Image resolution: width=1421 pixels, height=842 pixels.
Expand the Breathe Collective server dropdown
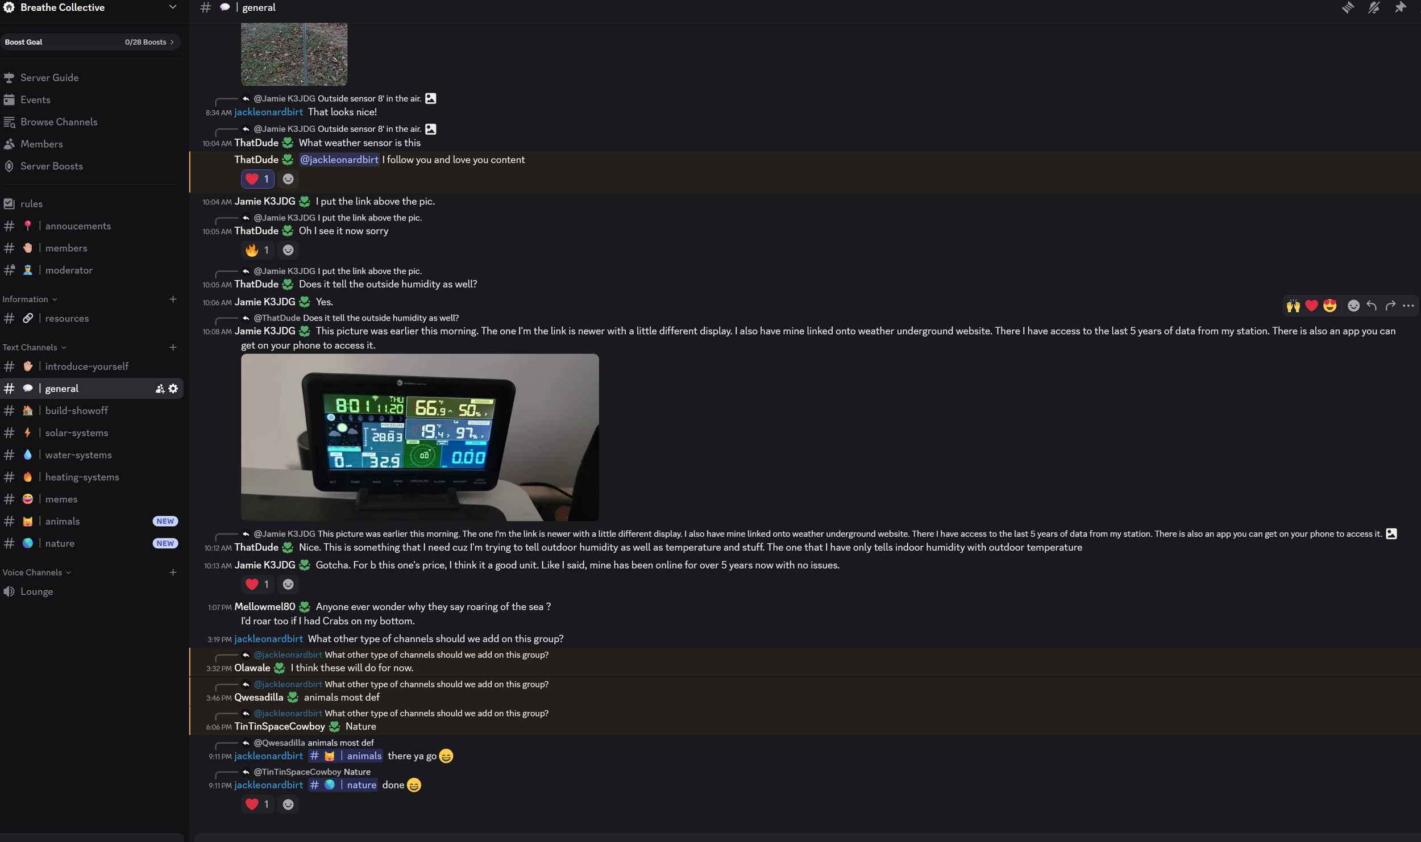pyautogui.click(x=172, y=7)
